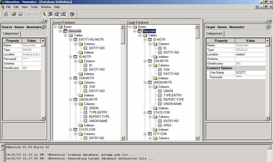Click the REPORT-TYPE column icon in source tree
This screenshot has height=162, width=273.
pyautogui.click(x=85, y=117)
